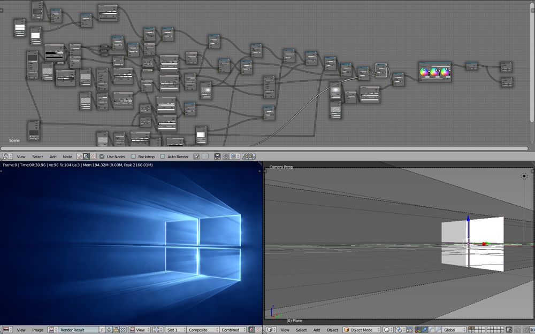Click blue Z-axis manipulator arrow
Screen dimensions: 535x334
[468, 218]
